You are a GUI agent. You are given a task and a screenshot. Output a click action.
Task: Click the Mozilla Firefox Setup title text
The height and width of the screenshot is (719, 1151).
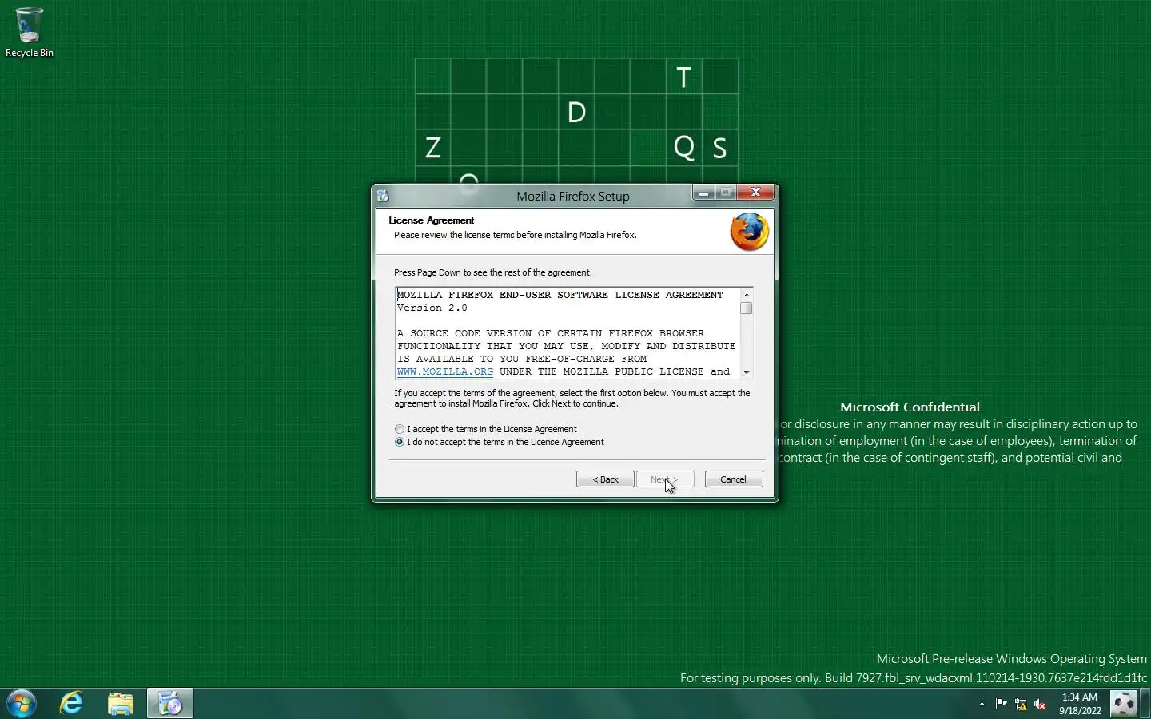click(x=573, y=196)
